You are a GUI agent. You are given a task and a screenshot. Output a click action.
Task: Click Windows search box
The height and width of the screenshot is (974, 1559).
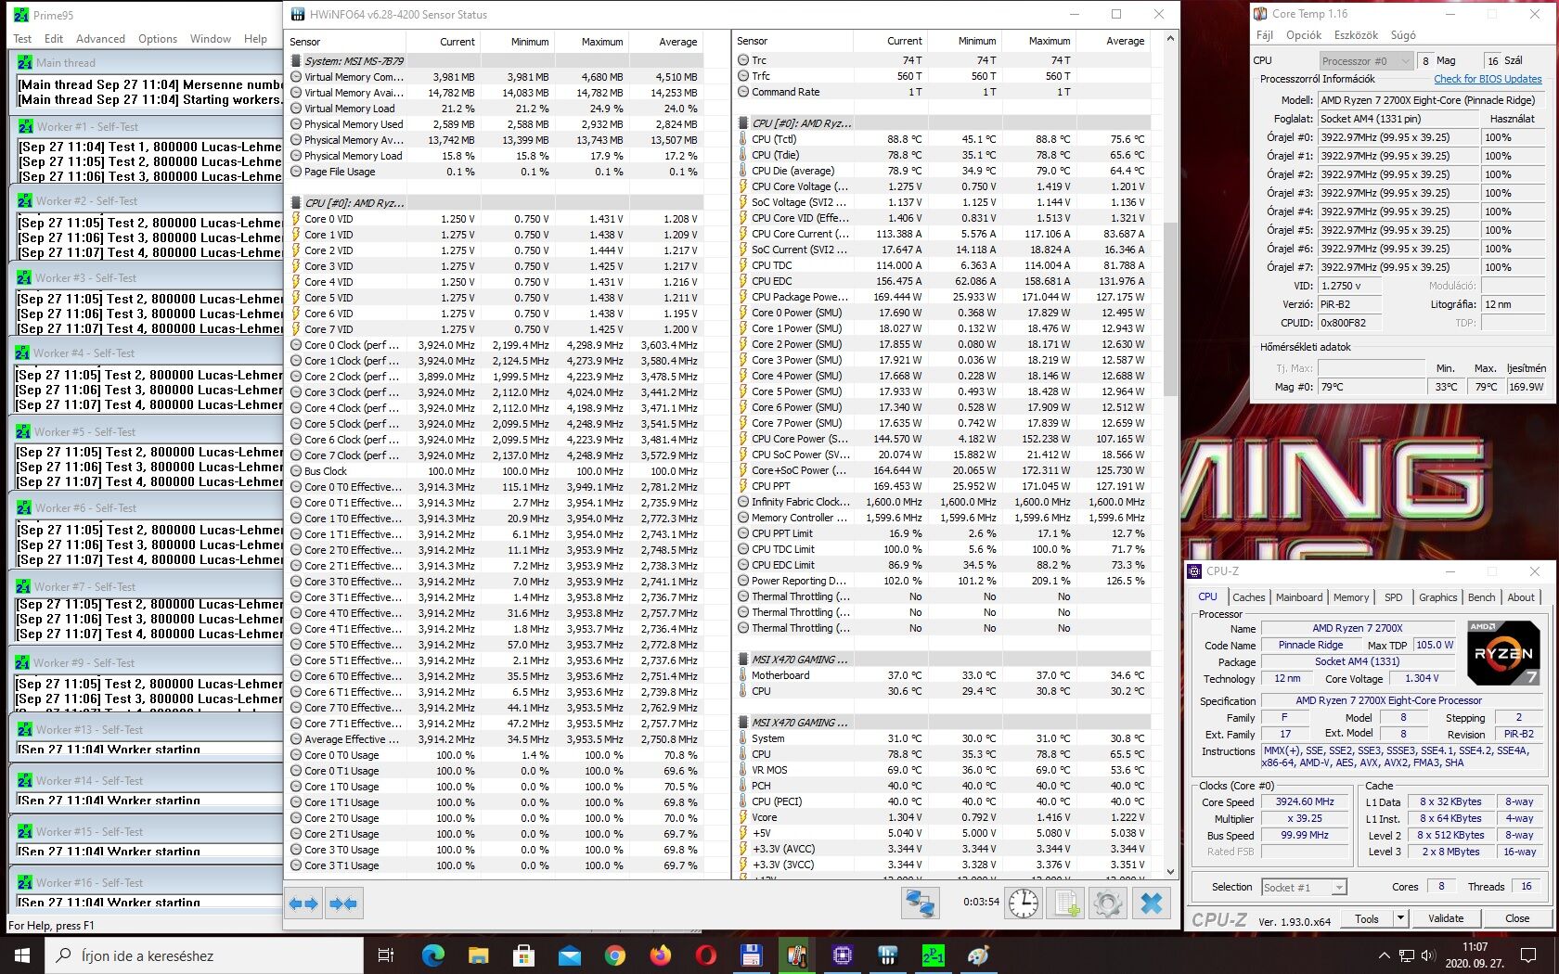[204, 955]
